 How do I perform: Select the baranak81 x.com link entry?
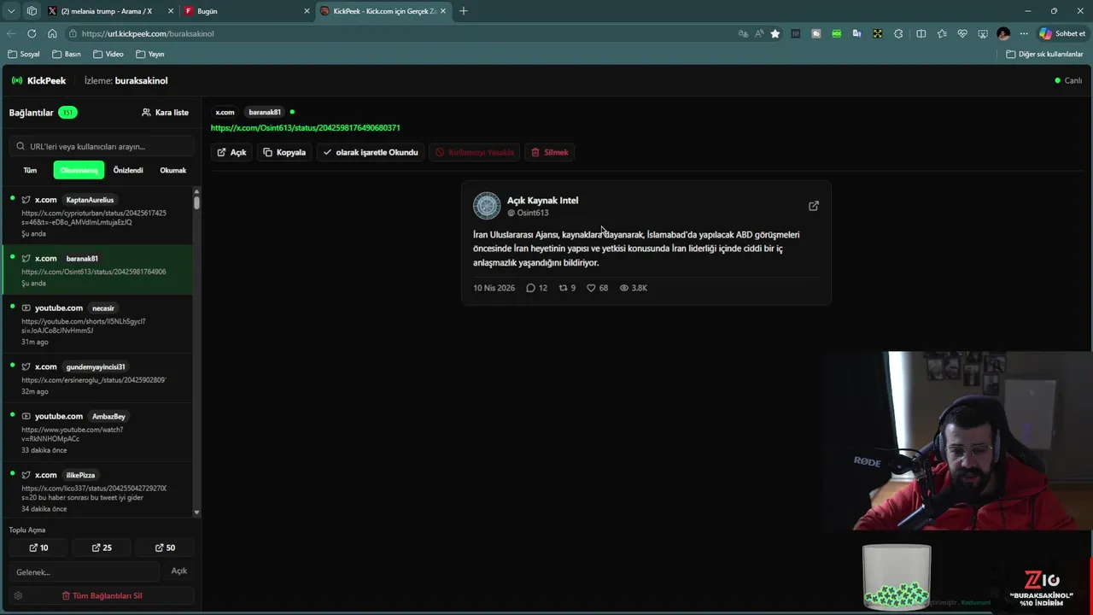tap(96, 270)
